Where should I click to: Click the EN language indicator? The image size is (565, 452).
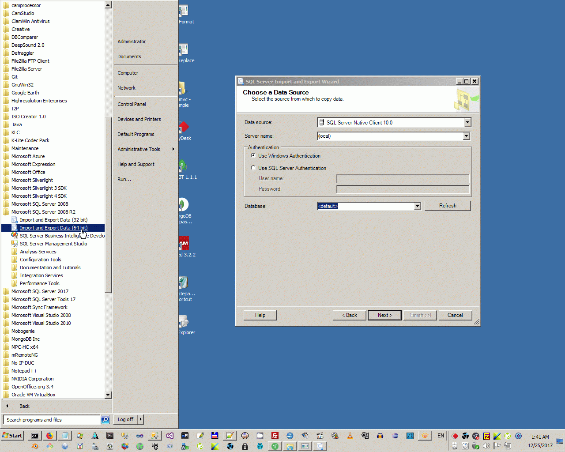pyautogui.click(x=441, y=436)
